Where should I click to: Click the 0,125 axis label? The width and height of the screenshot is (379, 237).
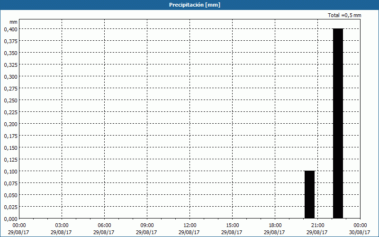coord(10,160)
